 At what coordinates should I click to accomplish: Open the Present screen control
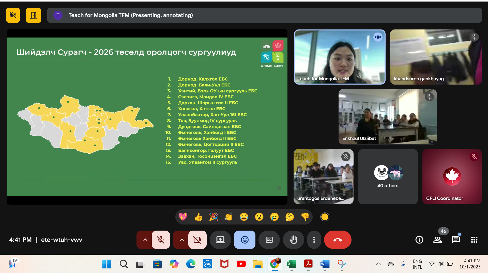(x=220, y=239)
